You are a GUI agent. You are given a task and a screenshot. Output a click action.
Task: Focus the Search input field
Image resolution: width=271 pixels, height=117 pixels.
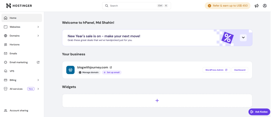(x=132, y=6)
